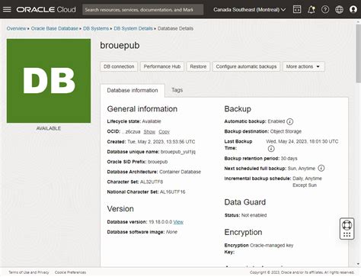Screen dimensions: 361x277
Task: Select '30 days' retention period value
Action: pos(289,159)
